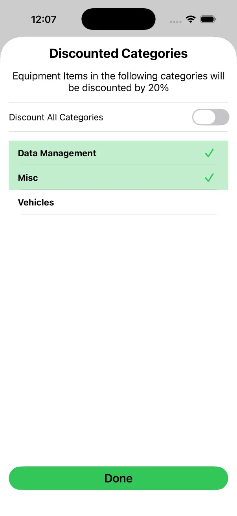The image size is (237, 516).
Task: Tap the Wi-Fi icon in status bar
Action: tap(191, 18)
